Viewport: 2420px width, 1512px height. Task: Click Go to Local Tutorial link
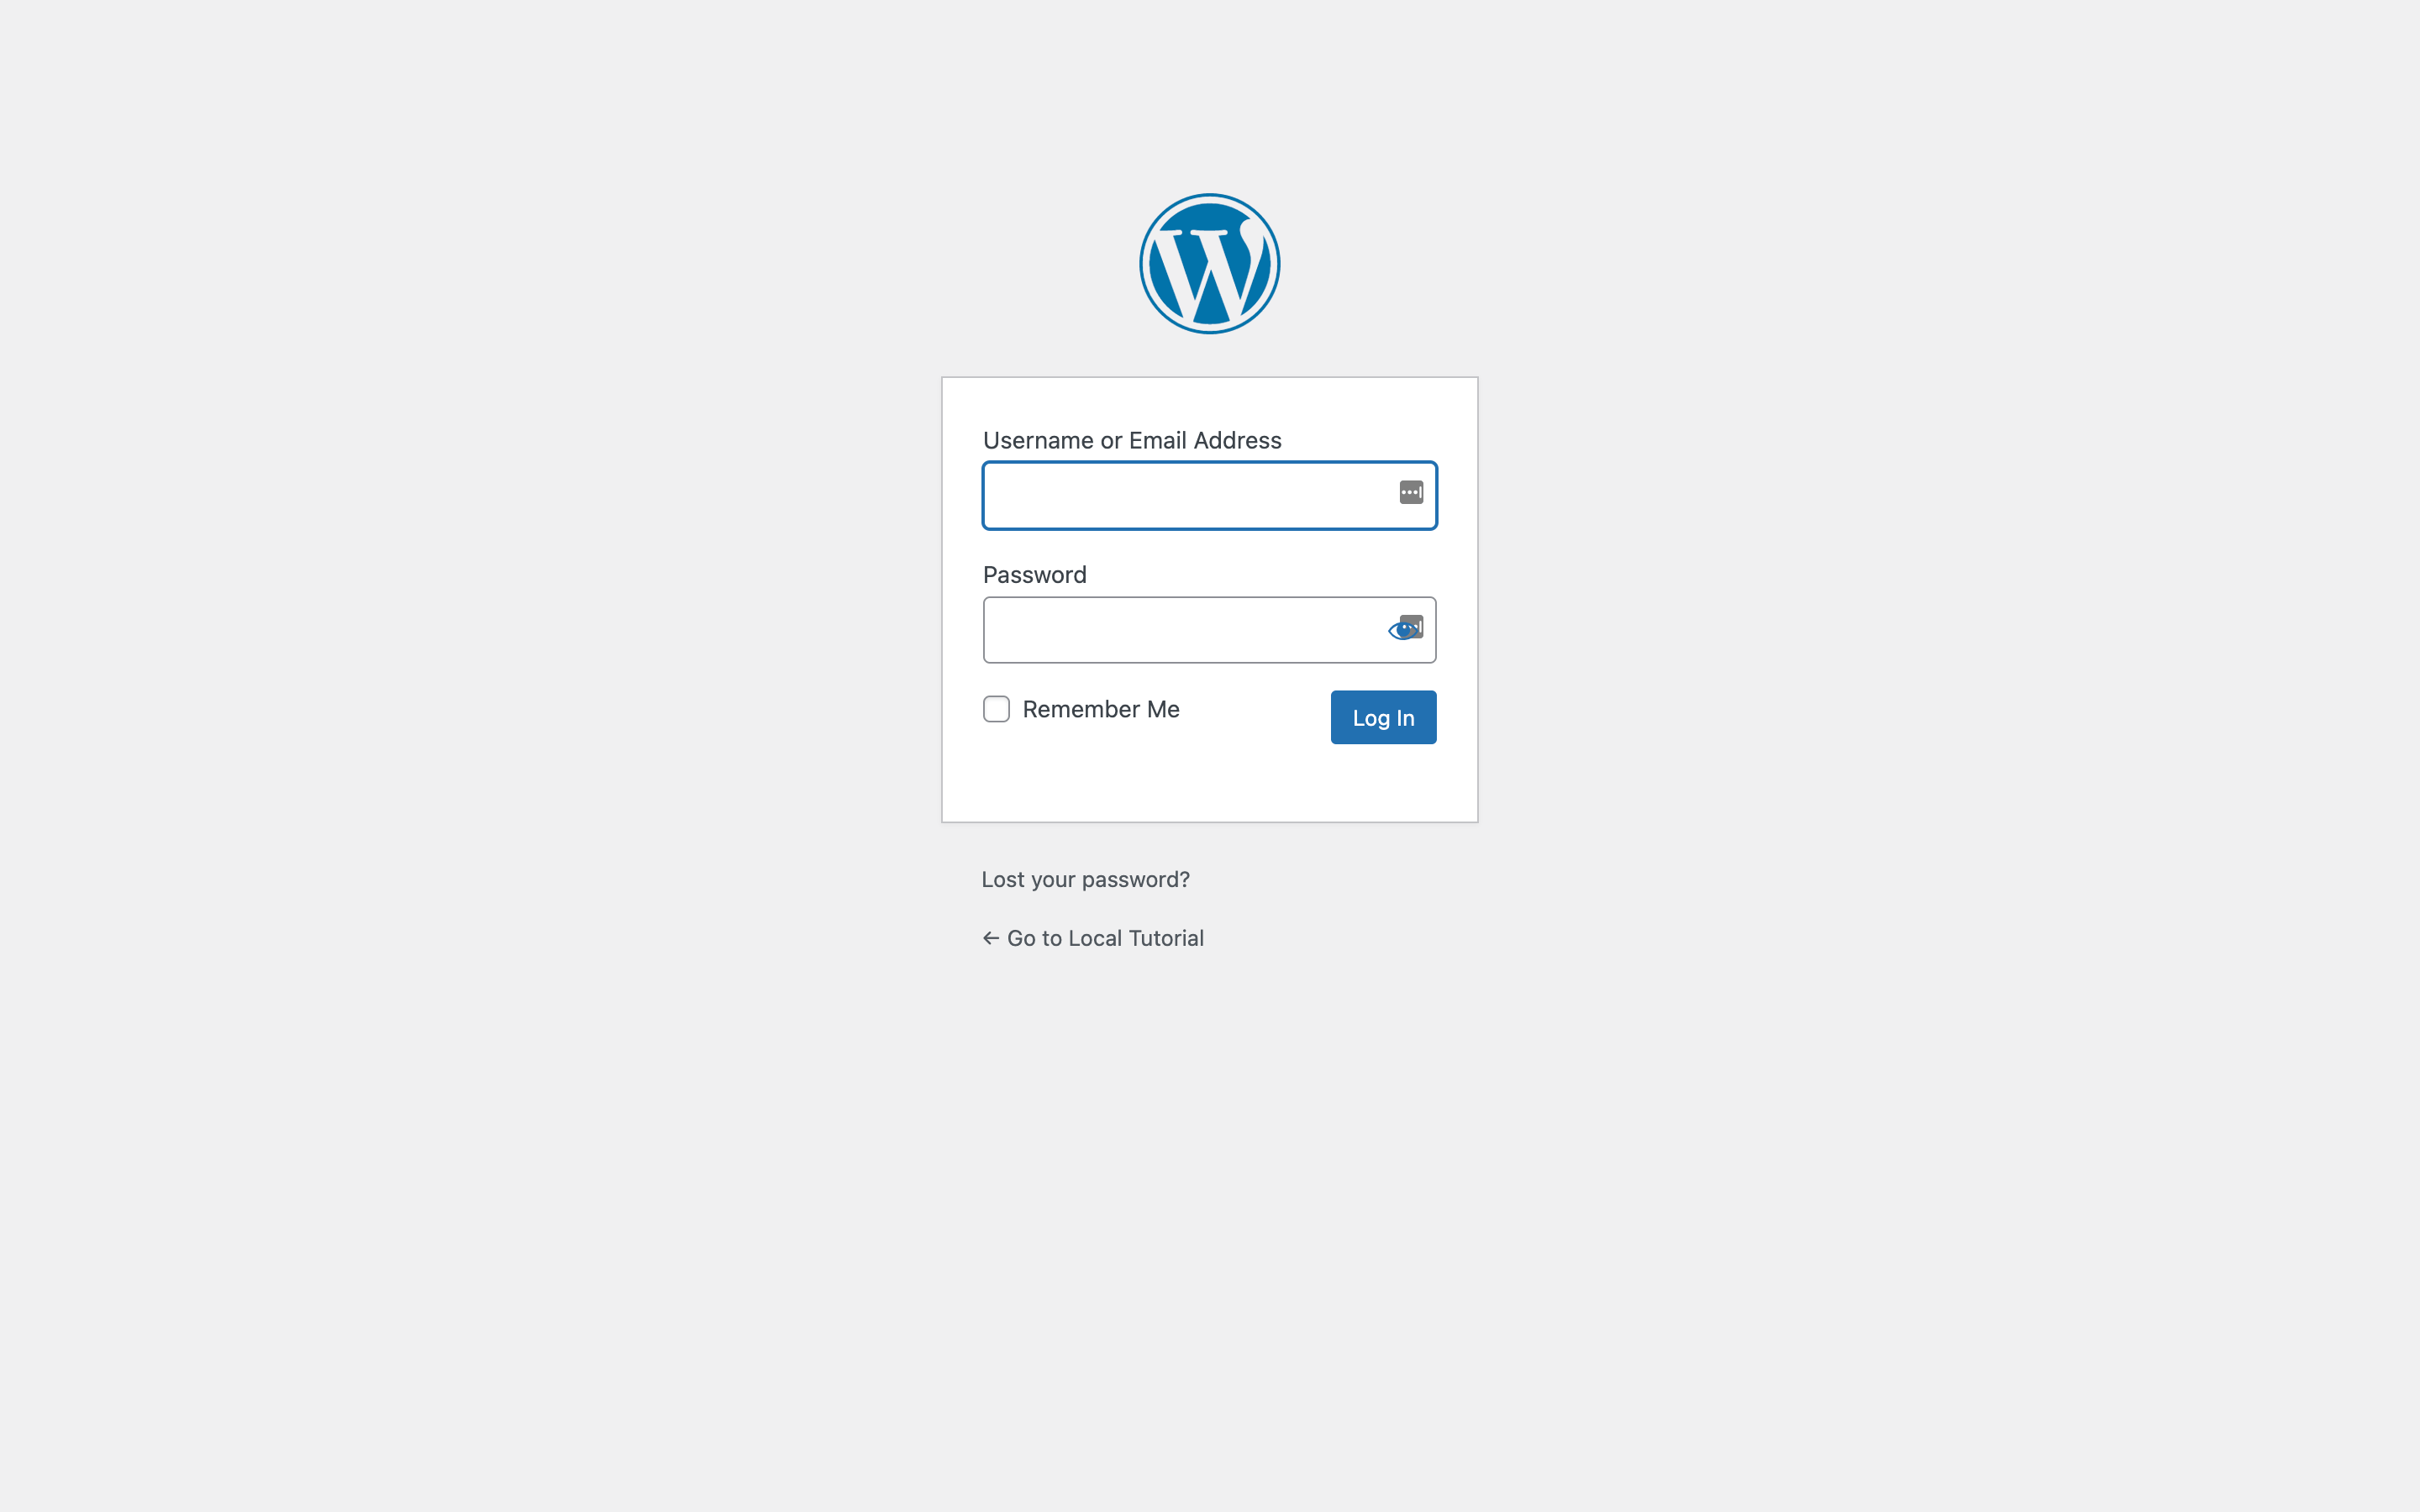coord(1092,937)
